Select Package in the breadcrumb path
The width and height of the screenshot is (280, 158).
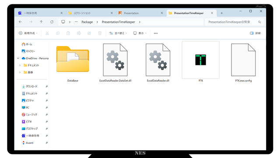click(87, 22)
